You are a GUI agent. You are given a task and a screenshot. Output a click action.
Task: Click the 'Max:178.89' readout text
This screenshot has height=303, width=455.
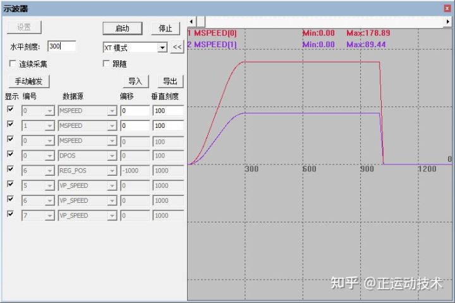pyautogui.click(x=368, y=33)
